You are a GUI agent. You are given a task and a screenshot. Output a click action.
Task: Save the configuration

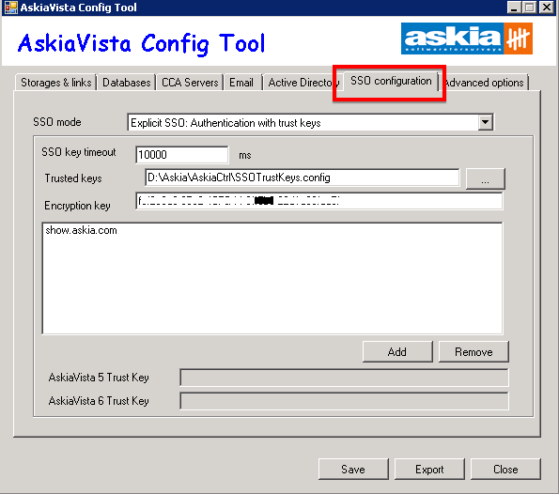pos(353,469)
